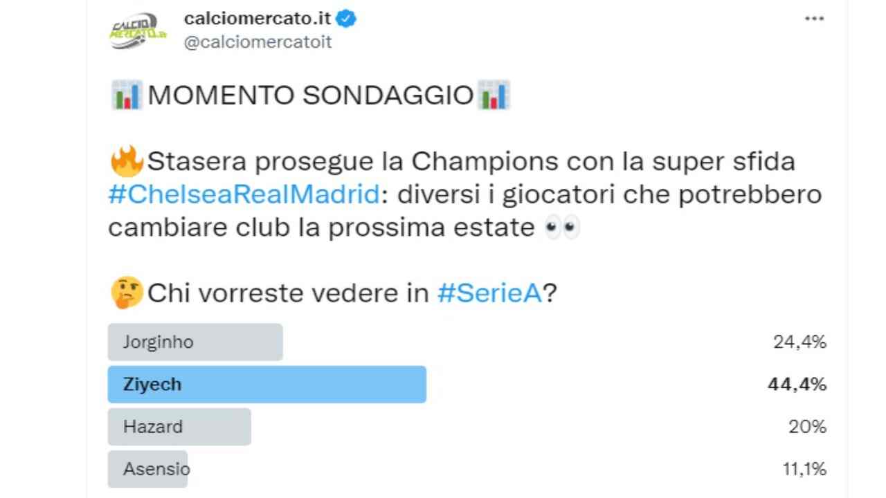Click the eyes emoji ending the sentence

click(x=564, y=226)
